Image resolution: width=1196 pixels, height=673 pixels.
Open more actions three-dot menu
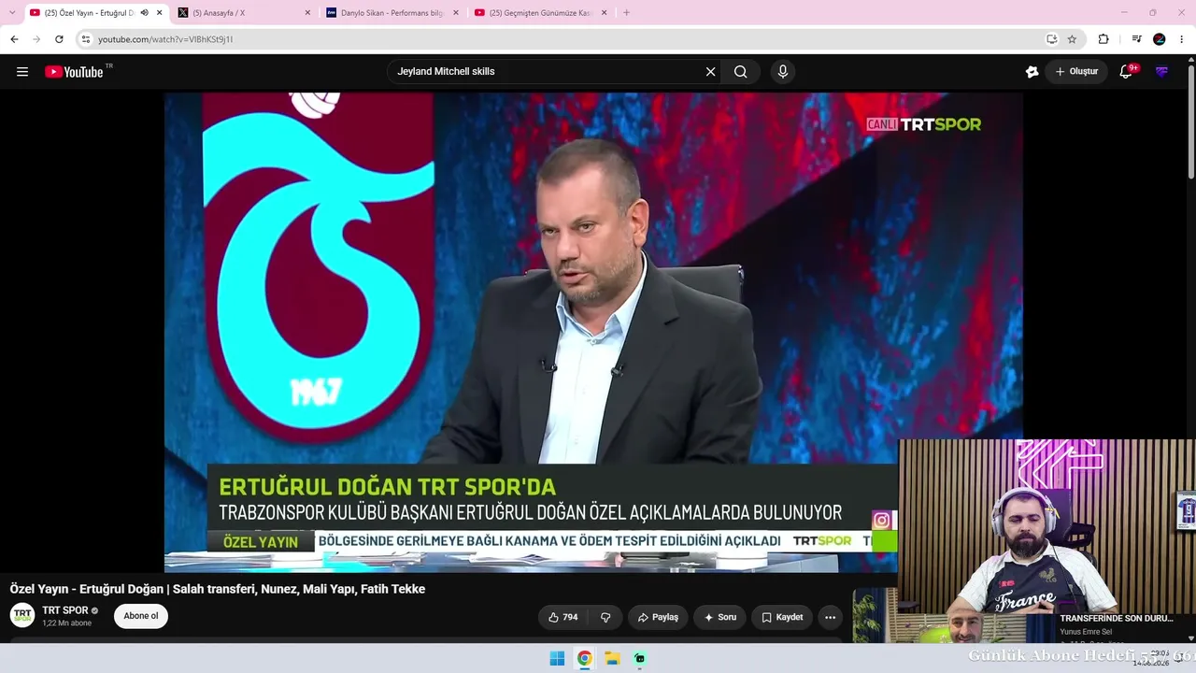(830, 617)
